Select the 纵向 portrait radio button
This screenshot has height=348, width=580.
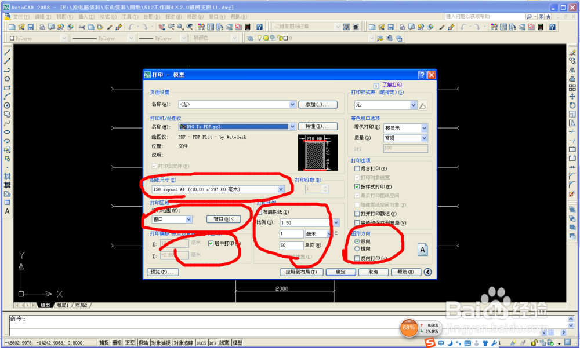357,241
